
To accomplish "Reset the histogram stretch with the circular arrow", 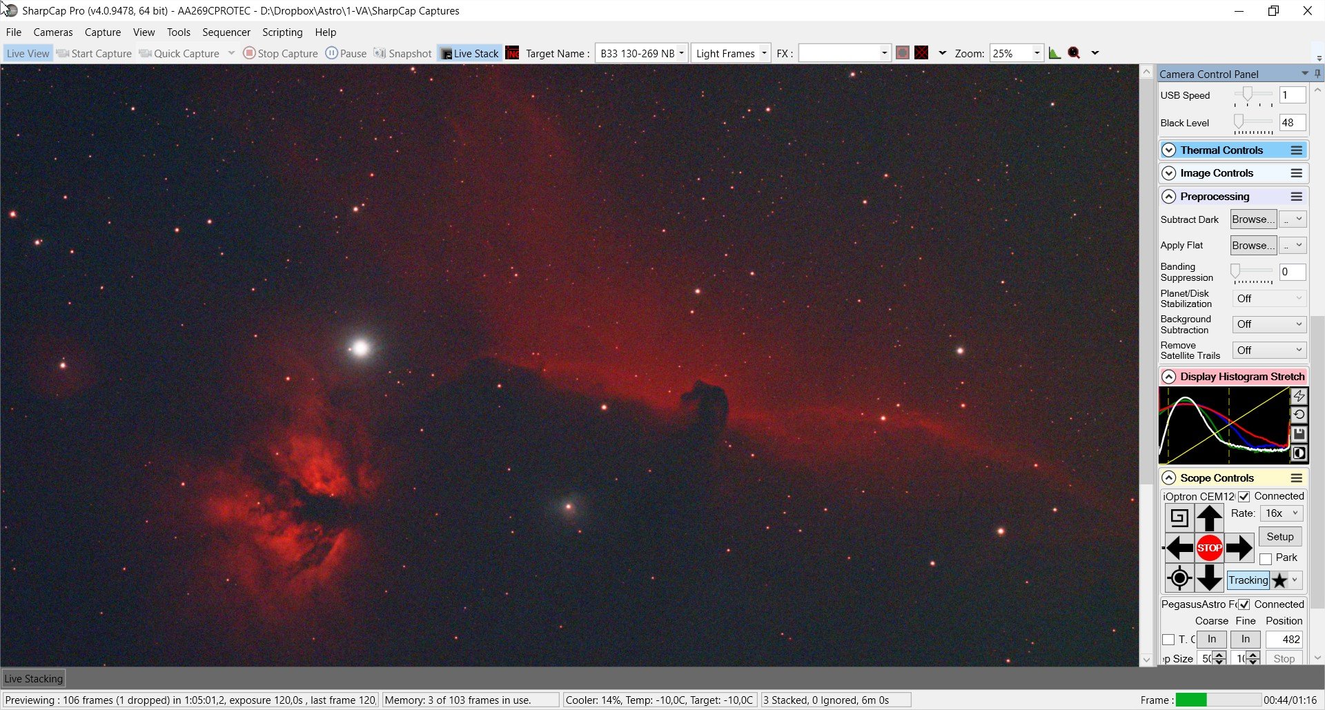I will [x=1299, y=415].
